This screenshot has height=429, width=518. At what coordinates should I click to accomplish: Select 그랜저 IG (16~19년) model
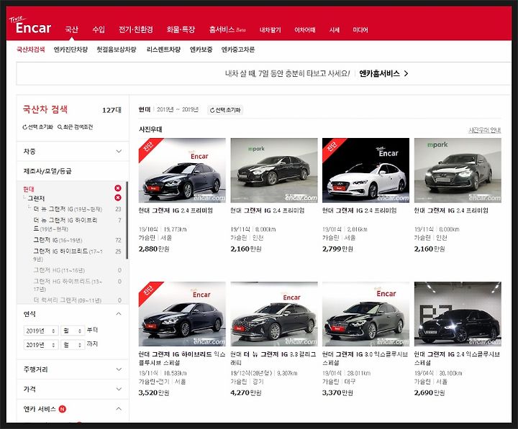point(58,240)
